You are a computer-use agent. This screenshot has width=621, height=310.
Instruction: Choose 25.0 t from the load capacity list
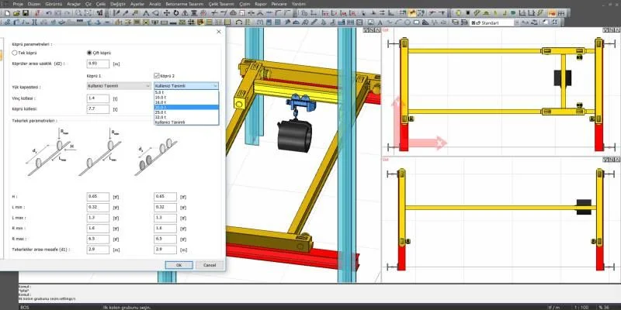tap(186, 112)
